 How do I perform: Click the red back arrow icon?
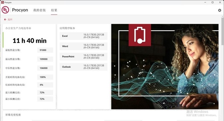pos(5,19)
